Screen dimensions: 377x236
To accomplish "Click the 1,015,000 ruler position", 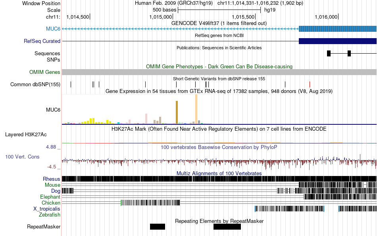I will pyautogui.click(x=161, y=17).
